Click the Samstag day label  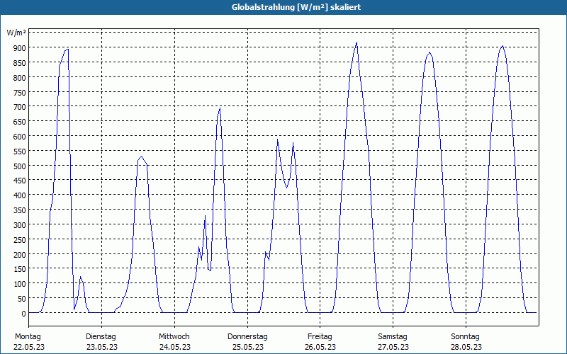(x=393, y=337)
